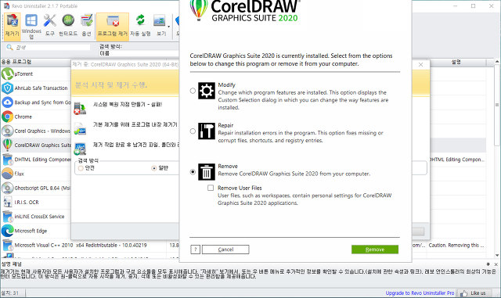Click the Uninstaller (제거기) toolbar icon

13,26
